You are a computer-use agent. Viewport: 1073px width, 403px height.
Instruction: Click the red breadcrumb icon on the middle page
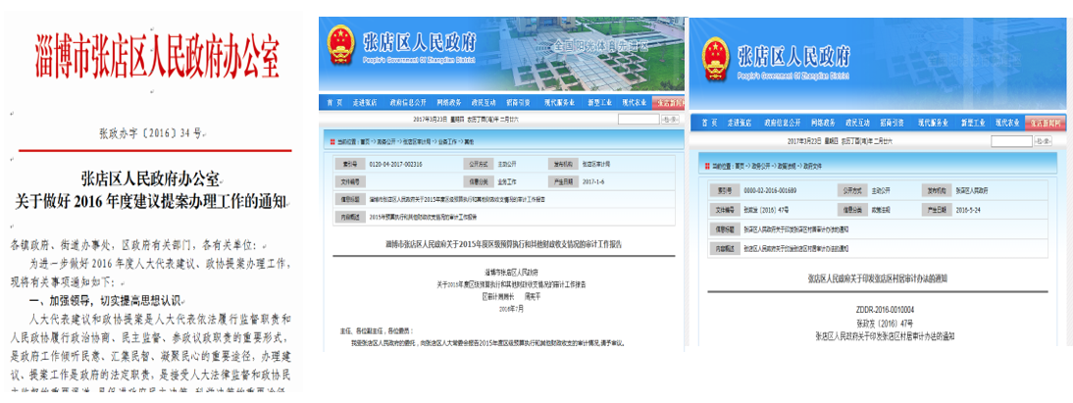click(332, 140)
